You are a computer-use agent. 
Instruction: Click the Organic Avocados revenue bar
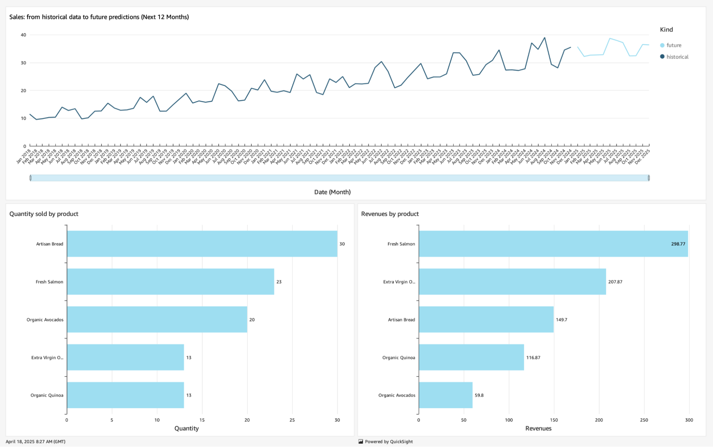point(445,395)
